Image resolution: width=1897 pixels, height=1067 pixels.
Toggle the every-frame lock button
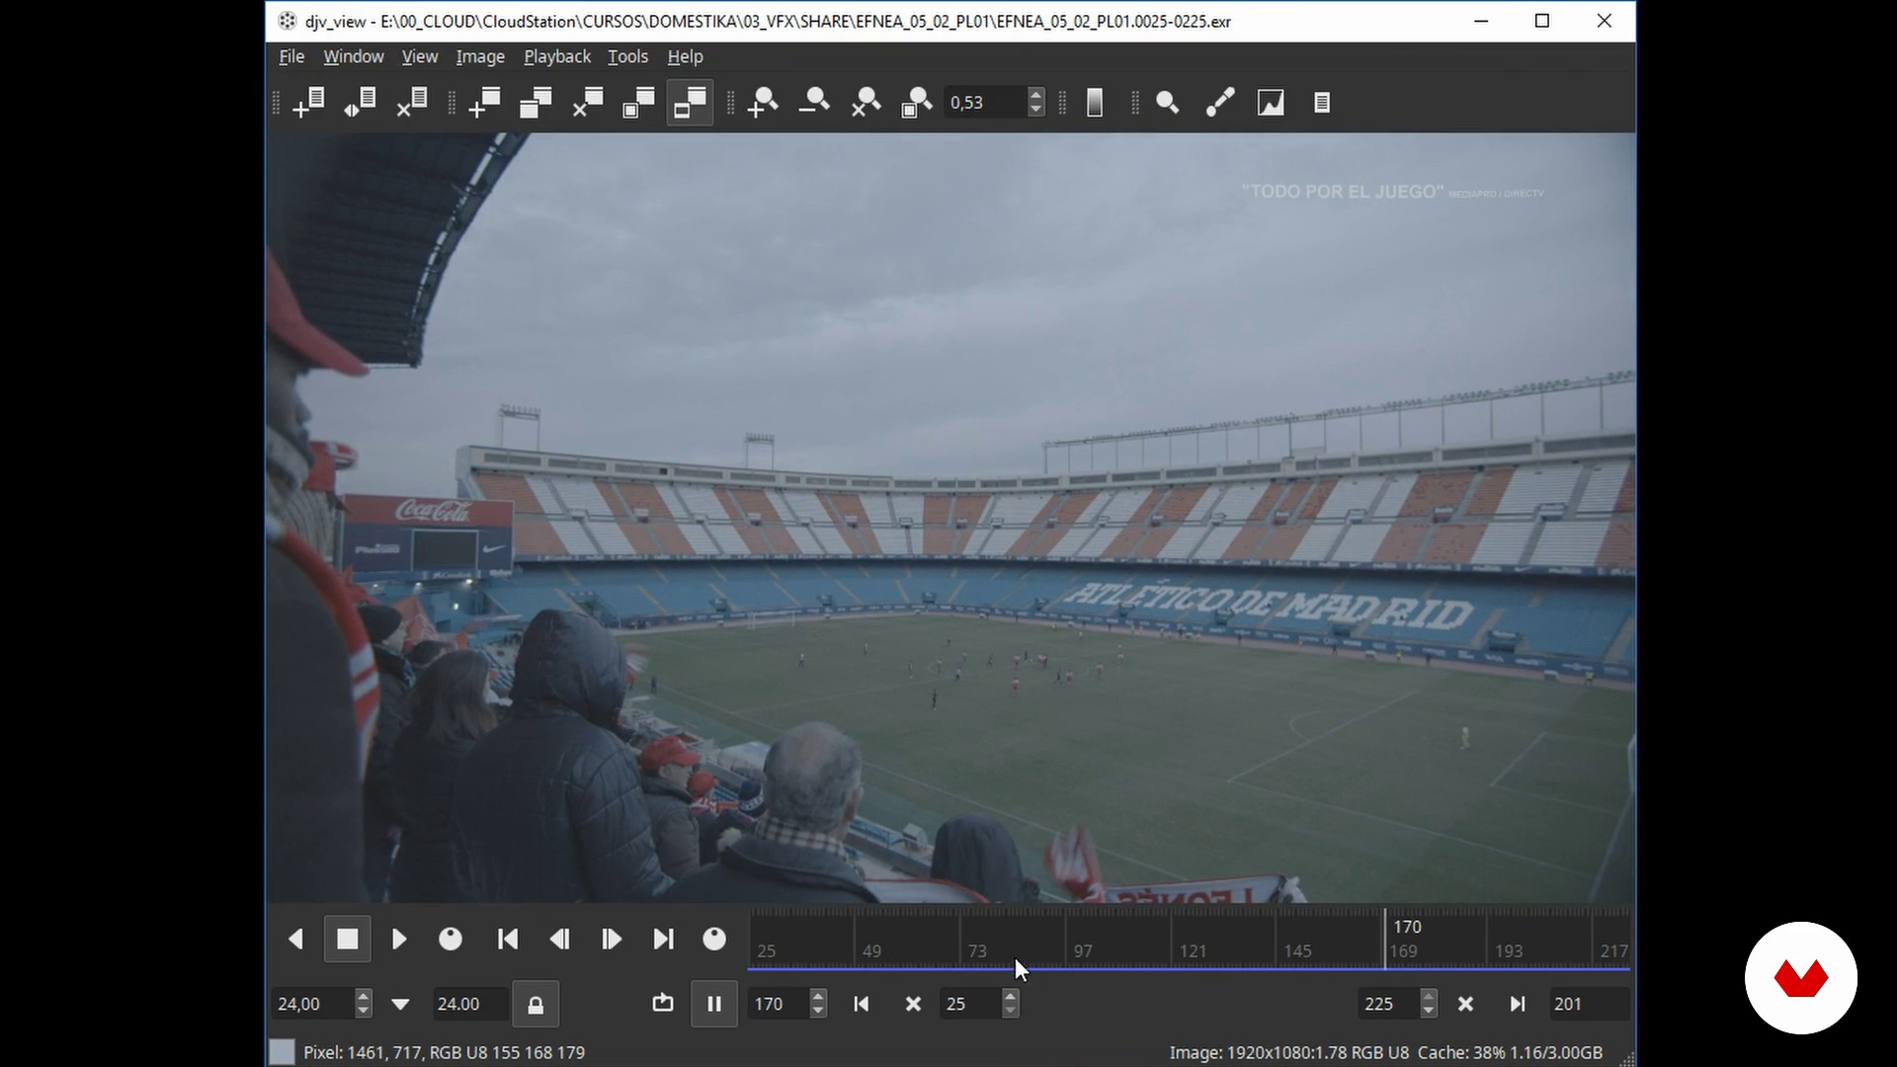click(536, 1005)
